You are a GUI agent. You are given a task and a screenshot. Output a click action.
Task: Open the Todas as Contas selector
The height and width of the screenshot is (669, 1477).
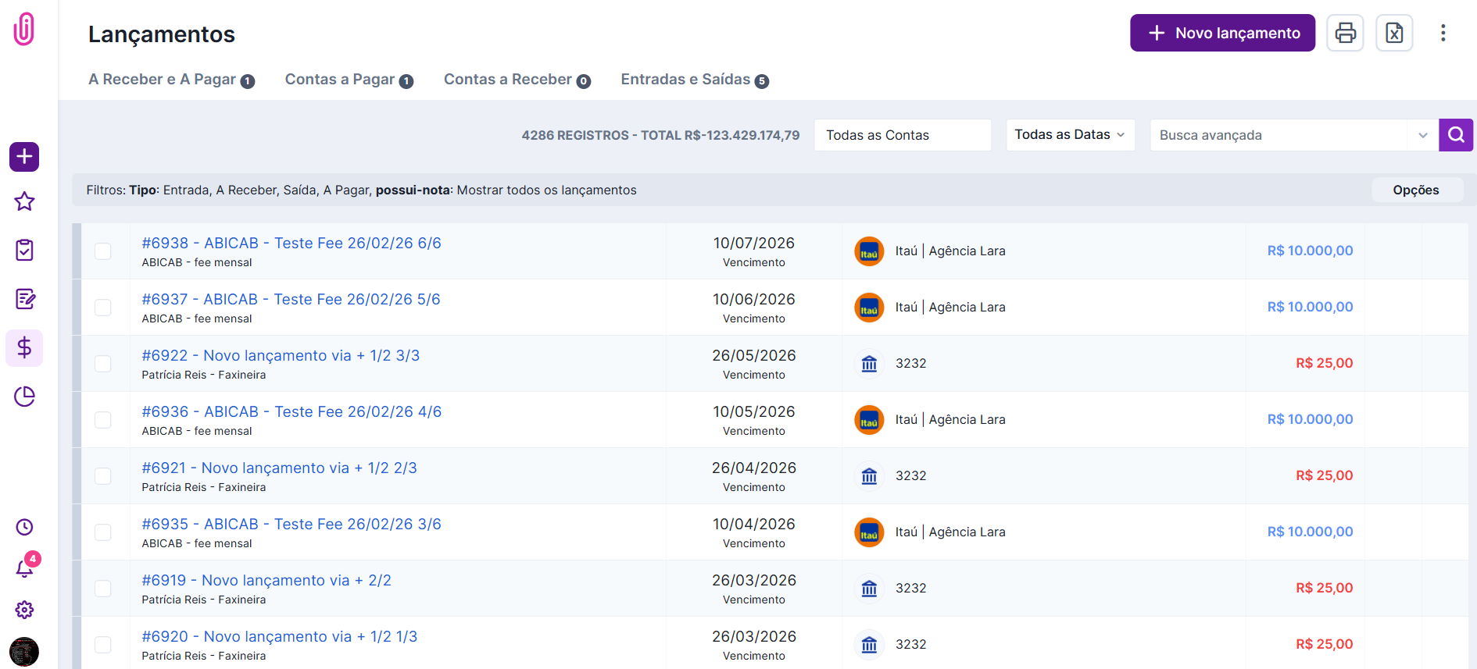pyautogui.click(x=902, y=135)
